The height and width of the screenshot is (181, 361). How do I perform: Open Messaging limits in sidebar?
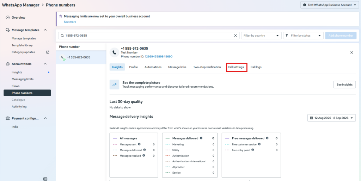23,79
